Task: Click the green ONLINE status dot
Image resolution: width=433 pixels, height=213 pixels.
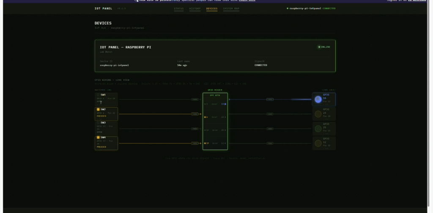Action: [x=319, y=47]
